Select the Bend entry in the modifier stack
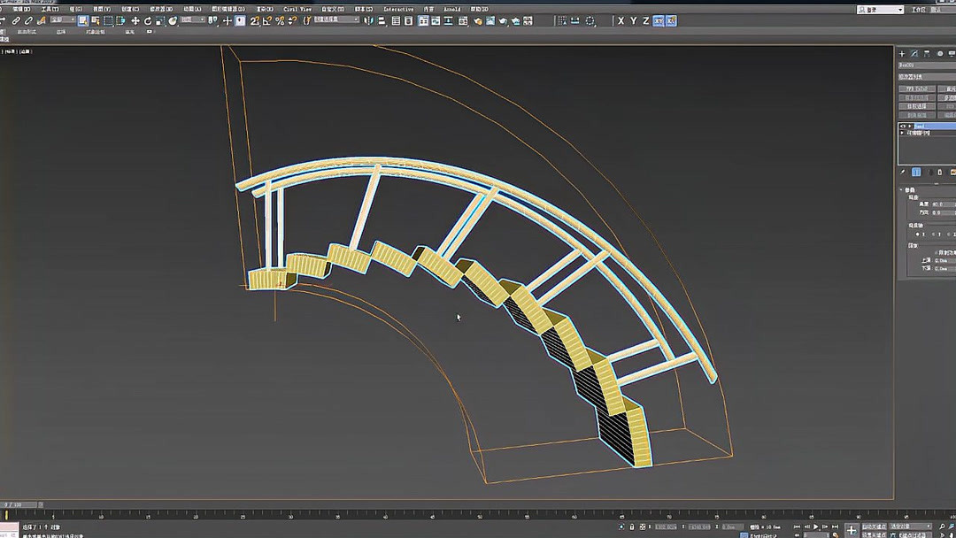This screenshot has height=538, width=956. (x=925, y=127)
